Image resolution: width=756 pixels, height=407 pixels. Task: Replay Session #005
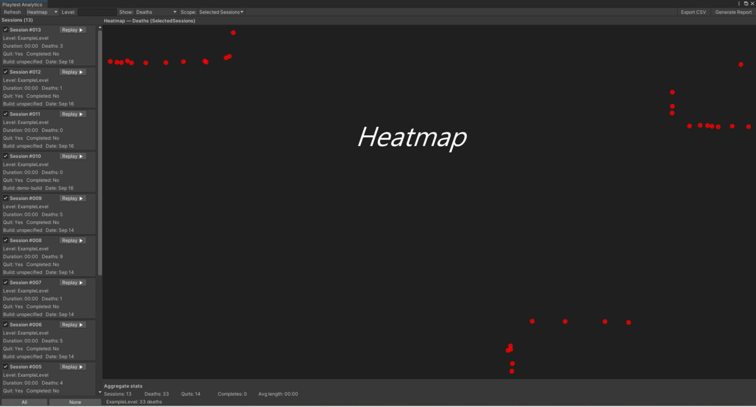coord(72,367)
